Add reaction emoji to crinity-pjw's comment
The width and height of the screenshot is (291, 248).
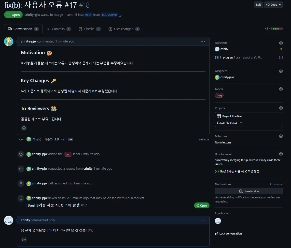coord(24,128)
